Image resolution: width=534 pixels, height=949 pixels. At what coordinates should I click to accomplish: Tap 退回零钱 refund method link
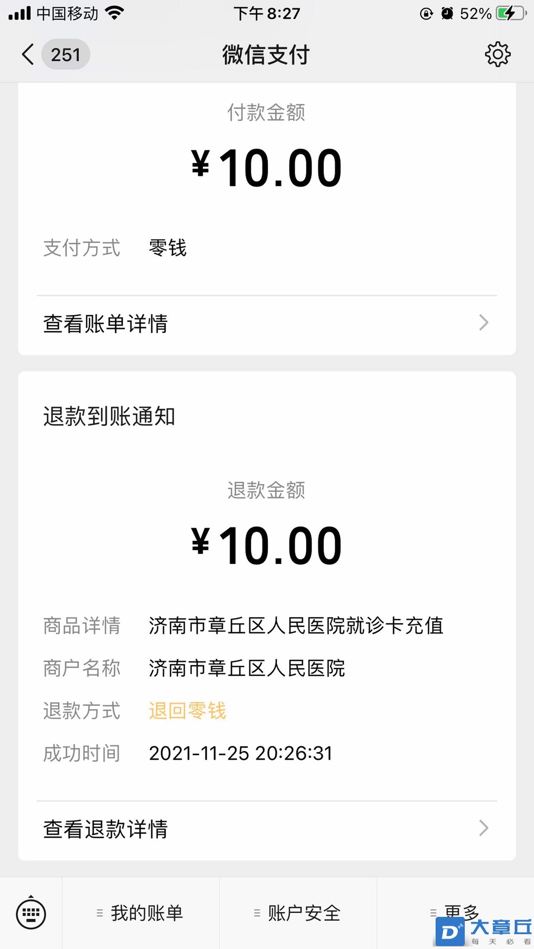pyautogui.click(x=187, y=711)
